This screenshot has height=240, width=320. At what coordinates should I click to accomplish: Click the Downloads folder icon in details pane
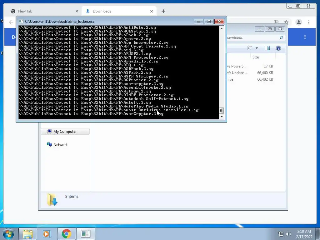click(x=52, y=200)
